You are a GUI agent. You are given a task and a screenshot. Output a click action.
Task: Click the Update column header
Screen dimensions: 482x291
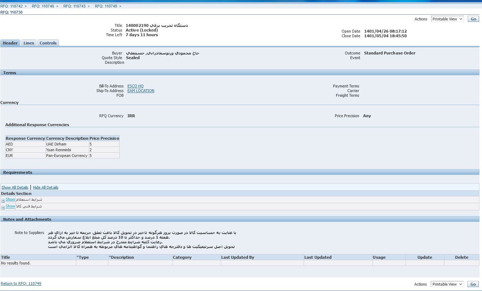pyautogui.click(x=425, y=257)
